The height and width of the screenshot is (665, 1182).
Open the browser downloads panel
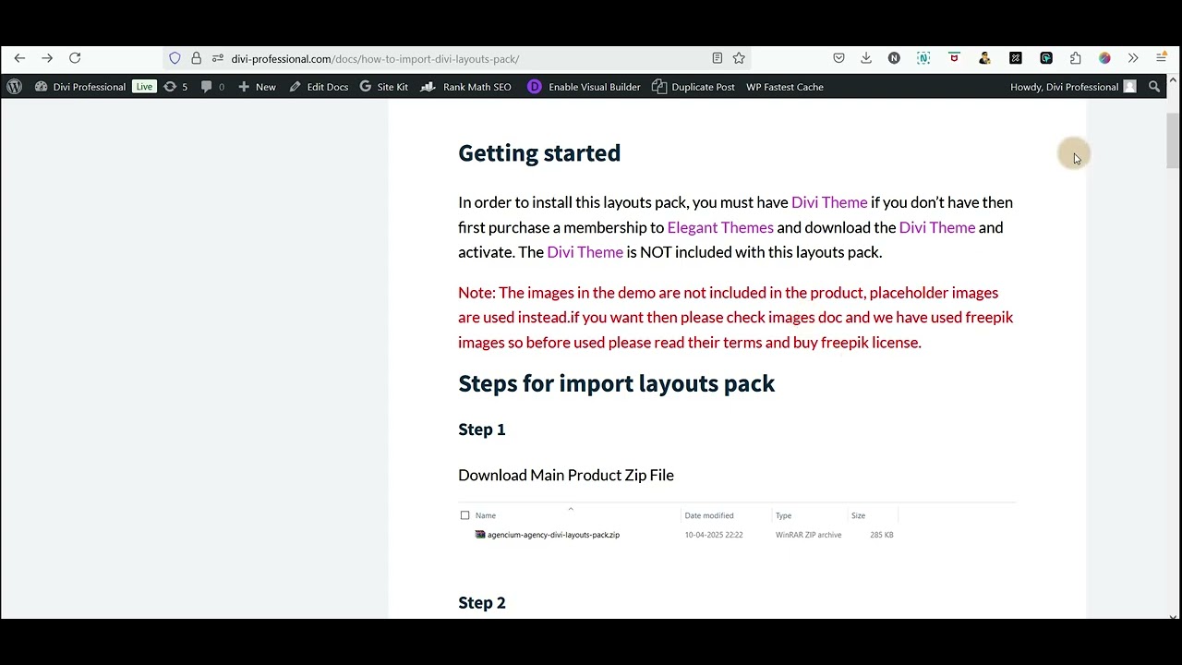866,58
